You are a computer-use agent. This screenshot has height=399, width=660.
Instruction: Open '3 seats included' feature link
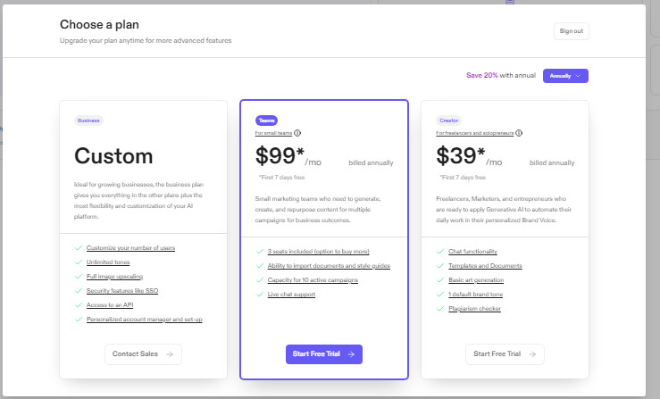[x=318, y=251]
